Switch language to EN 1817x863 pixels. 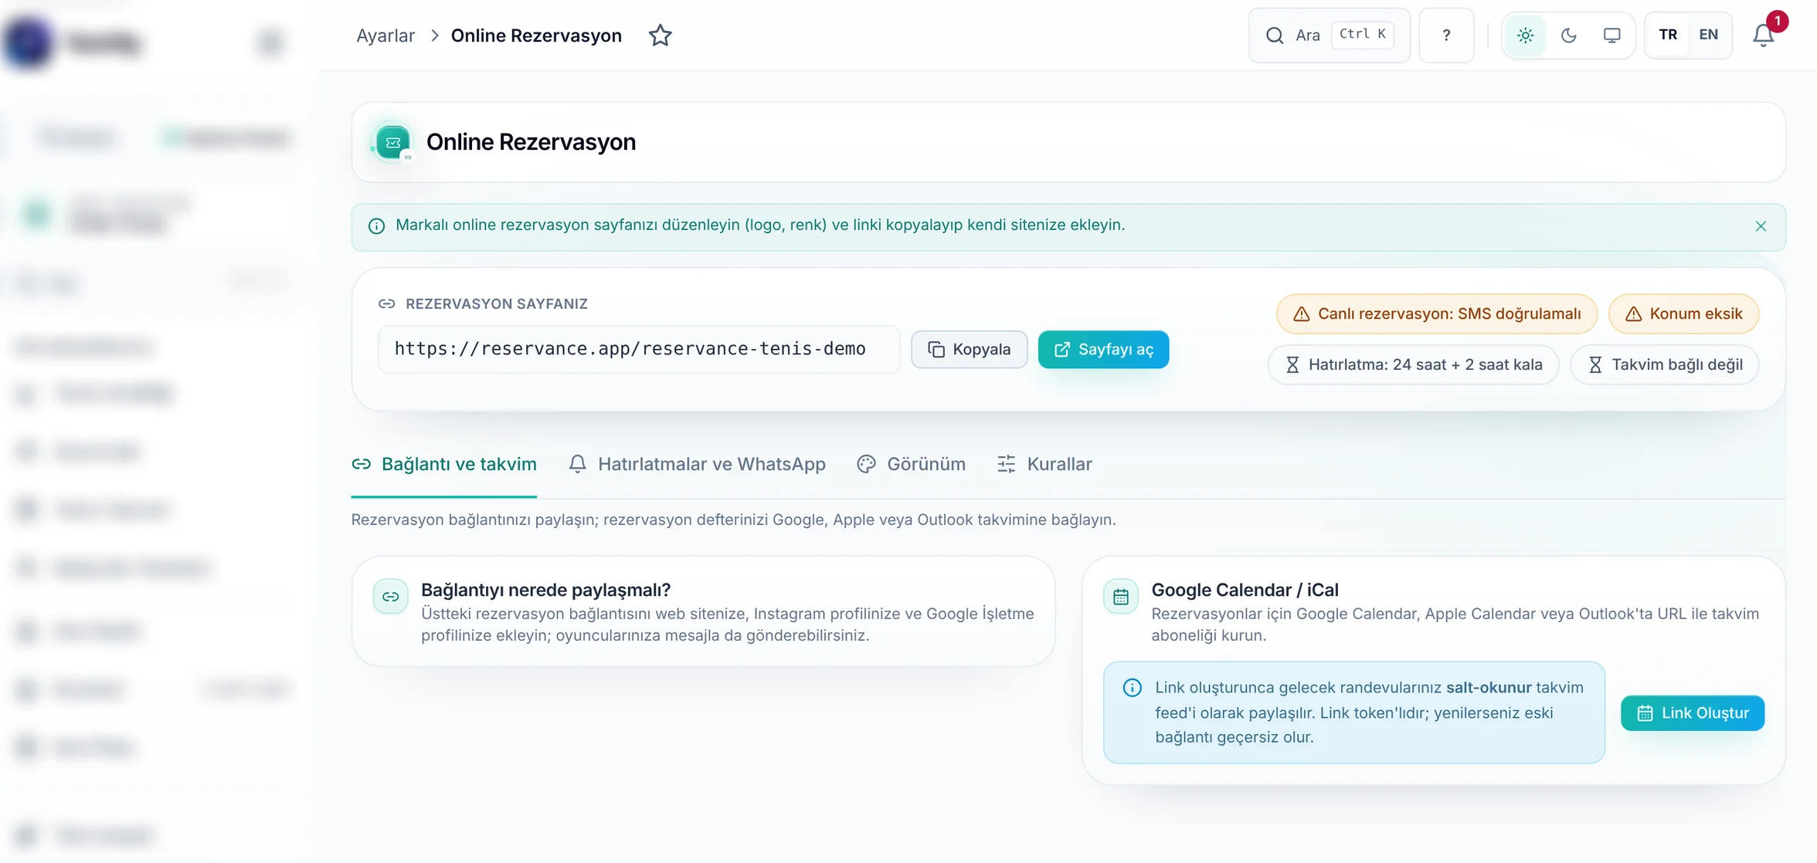(1708, 35)
